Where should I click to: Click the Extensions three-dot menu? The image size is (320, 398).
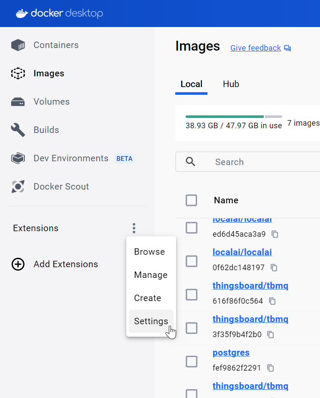click(134, 228)
